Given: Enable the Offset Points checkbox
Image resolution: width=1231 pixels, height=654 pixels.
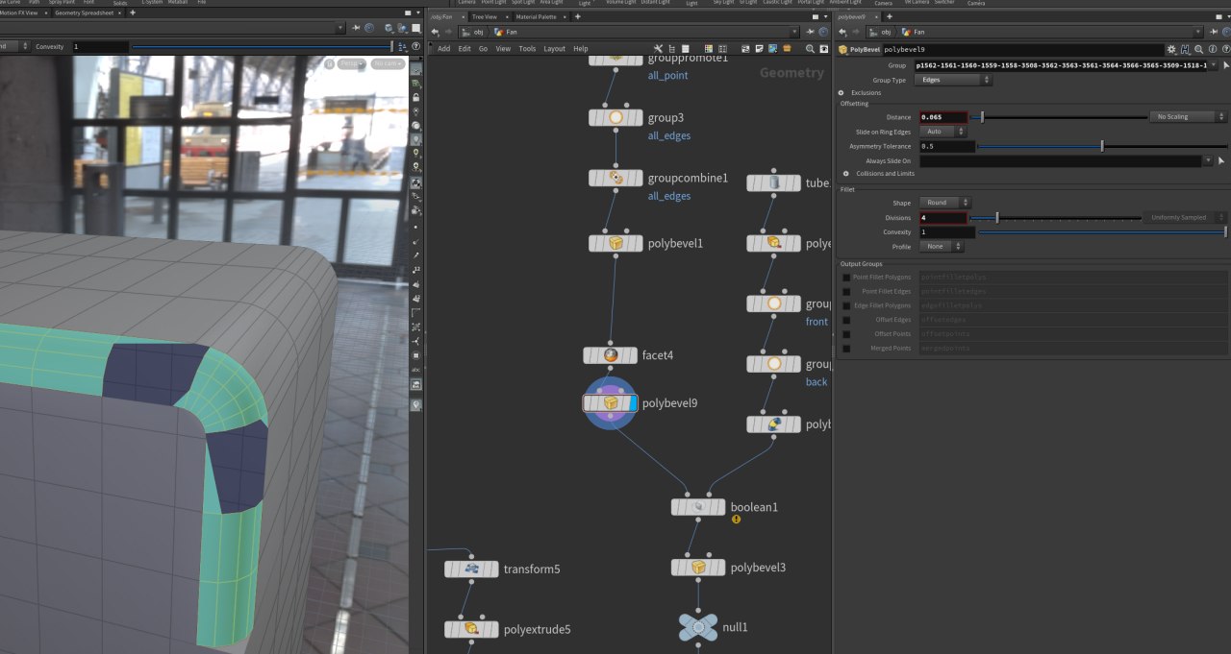Looking at the screenshot, I should (846, 334).
